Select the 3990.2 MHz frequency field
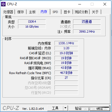Image resolution: width=112 pixels, height=112 pixels. click(x=87, y=32)
